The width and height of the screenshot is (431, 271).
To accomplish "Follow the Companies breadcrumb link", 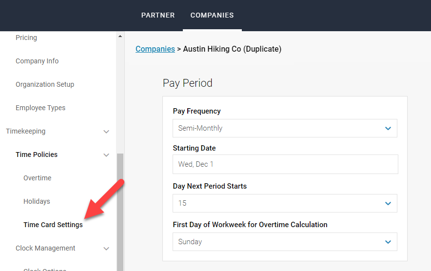I will [x=155, y=49].
